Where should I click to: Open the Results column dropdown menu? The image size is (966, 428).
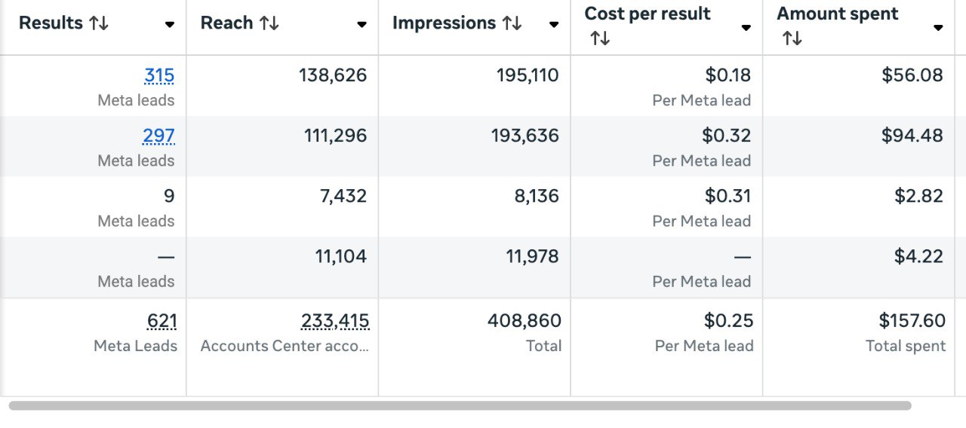(x=170, y=25)
